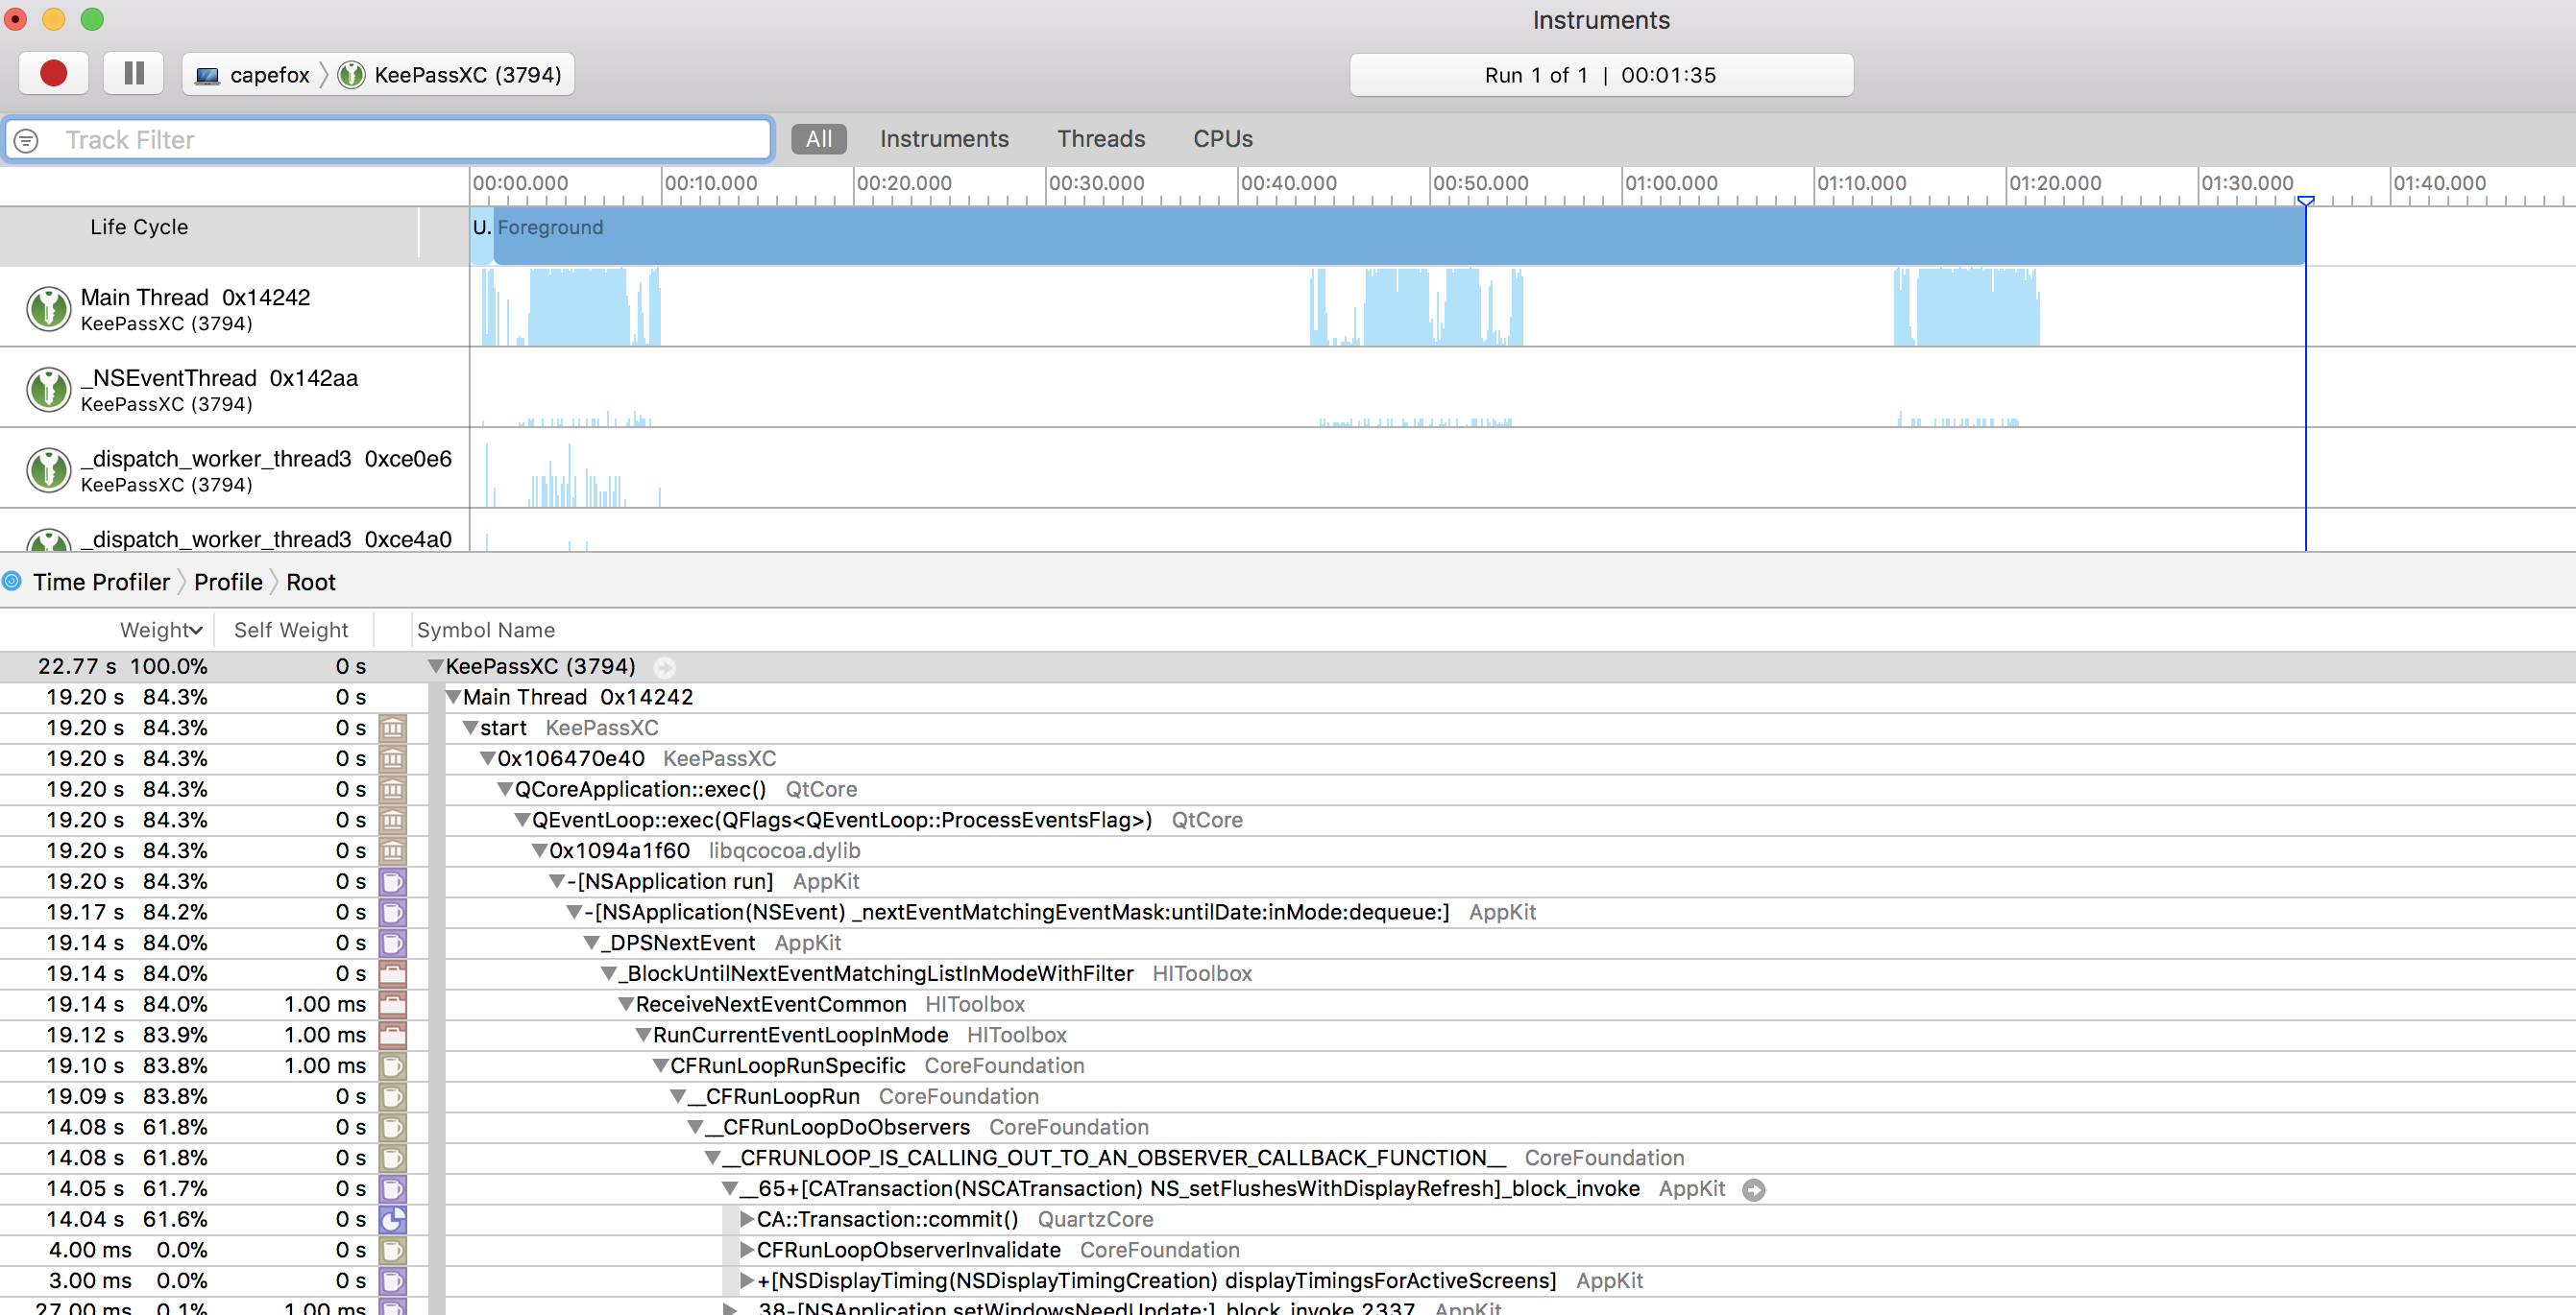Click the red record button

coord(53,73)
